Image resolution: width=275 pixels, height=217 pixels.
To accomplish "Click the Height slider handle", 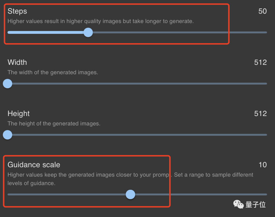I will (8, 135).
